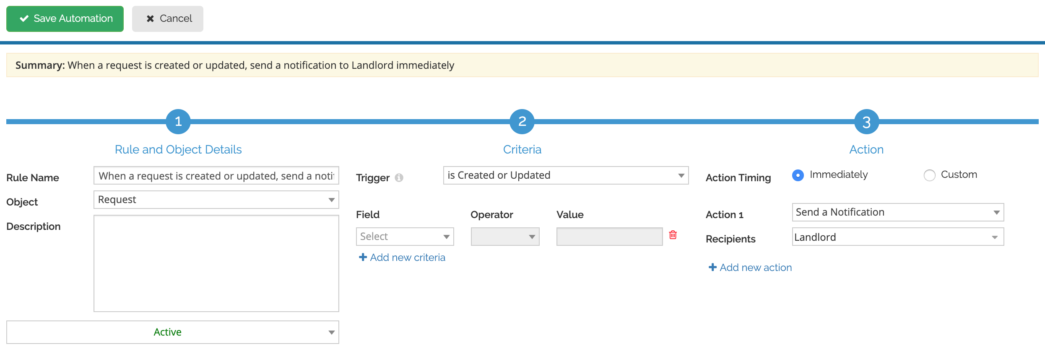Click the info icon beside Trigger
Image resolution: width=1045 pixels, height=349 pixels.
399,177
